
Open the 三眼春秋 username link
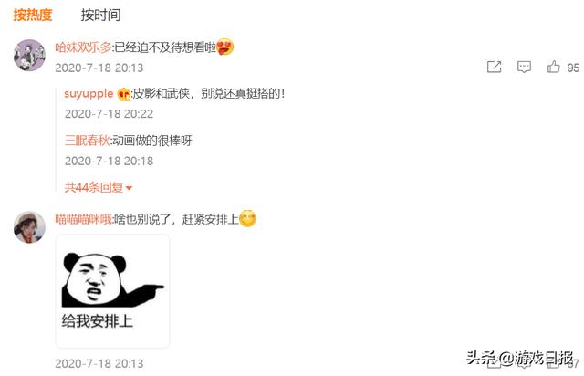pos(87,141)
